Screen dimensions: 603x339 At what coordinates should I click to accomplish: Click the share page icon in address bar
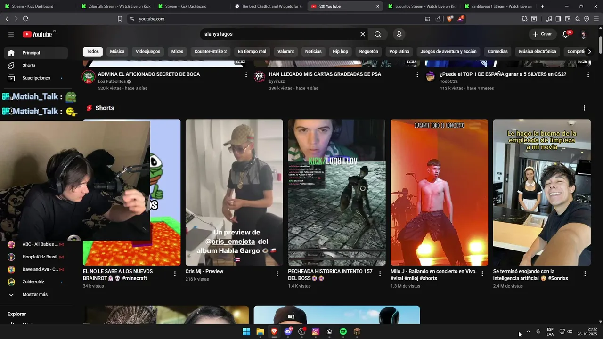[x=438, y=19]
